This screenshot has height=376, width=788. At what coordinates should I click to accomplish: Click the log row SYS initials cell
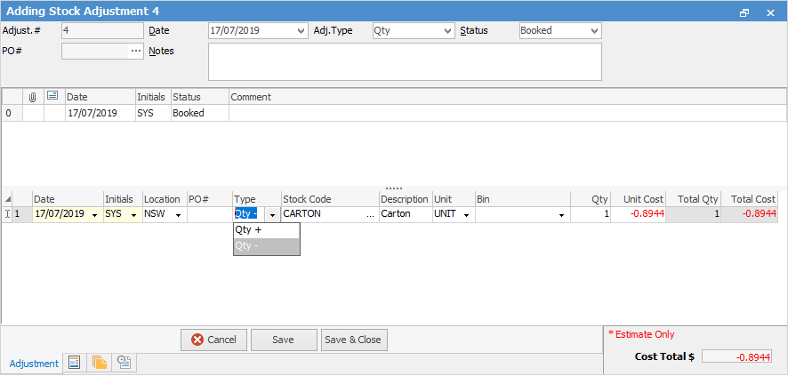(x=153, y=114)
